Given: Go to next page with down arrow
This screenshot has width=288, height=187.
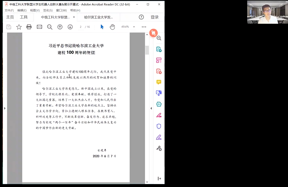Looking at the screenshot, I should pyautogui.click(x=70, y=27).
